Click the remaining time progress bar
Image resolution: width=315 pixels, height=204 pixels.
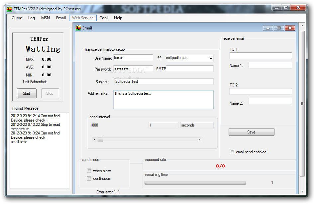(x=195, y=183)
